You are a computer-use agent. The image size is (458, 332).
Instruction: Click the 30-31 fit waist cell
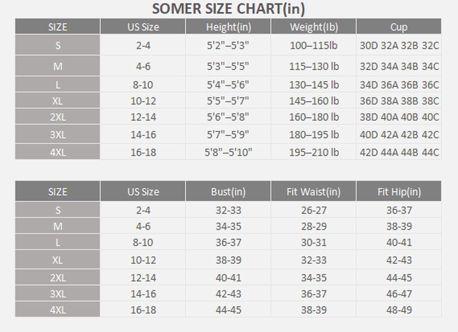(x=314, y=242)
